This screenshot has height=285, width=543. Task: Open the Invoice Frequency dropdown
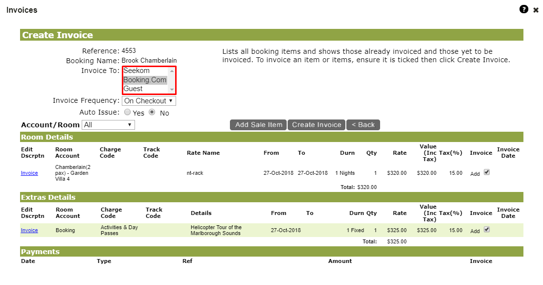click(148, 100)
